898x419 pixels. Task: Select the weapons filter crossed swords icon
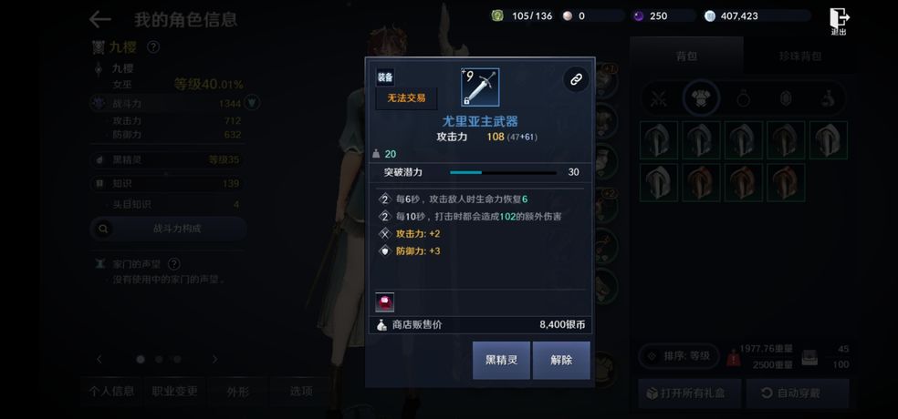[x=659, y=99]
